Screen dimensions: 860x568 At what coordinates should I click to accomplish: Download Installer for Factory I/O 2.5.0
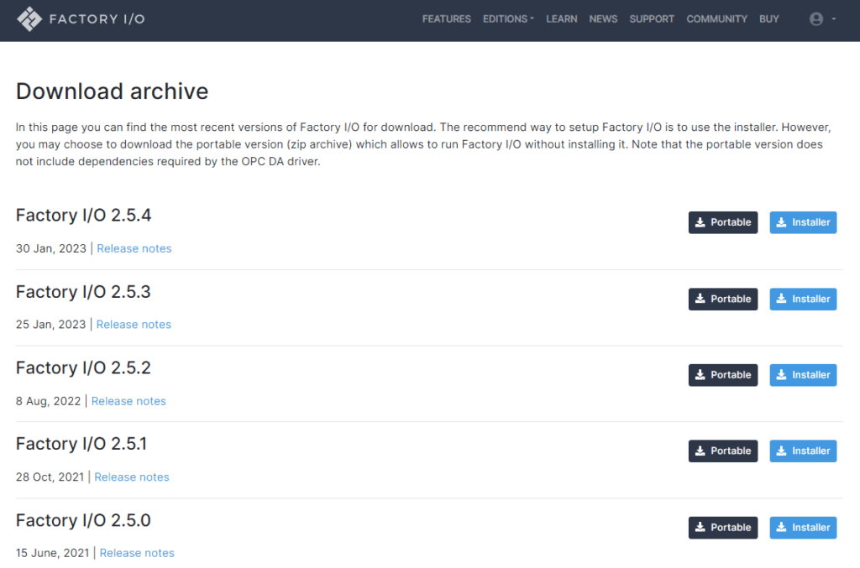[803, 528]
